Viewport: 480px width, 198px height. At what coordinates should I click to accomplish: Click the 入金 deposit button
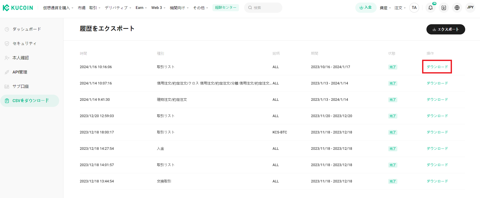(365, 8)
